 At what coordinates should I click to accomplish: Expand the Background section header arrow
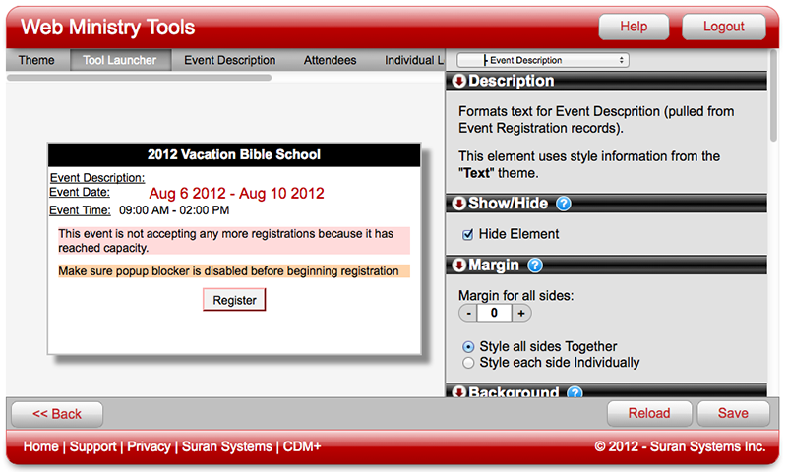[x=458, y=393]
